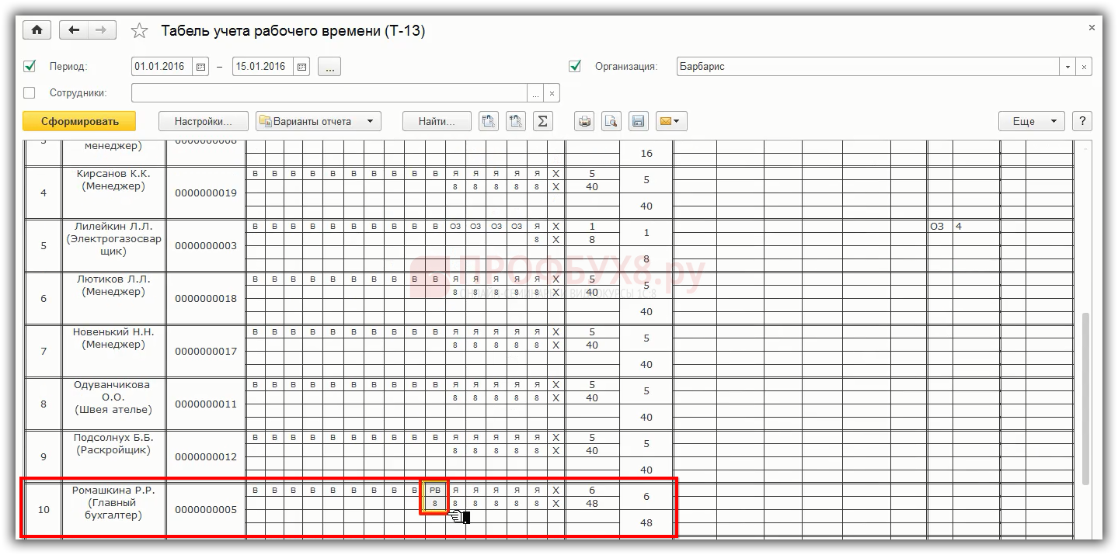
Task: Enable the Сотрудники filter checkbox
Action: [30, 93]
